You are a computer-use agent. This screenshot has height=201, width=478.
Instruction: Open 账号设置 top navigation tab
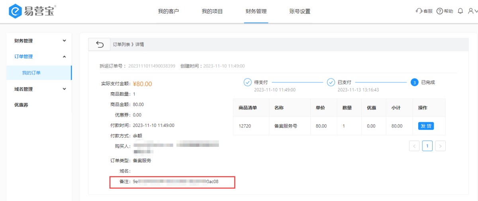[x=300, y=11]
